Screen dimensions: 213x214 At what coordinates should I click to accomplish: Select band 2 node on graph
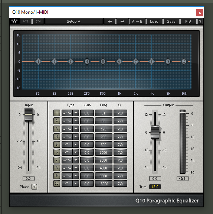55,62
